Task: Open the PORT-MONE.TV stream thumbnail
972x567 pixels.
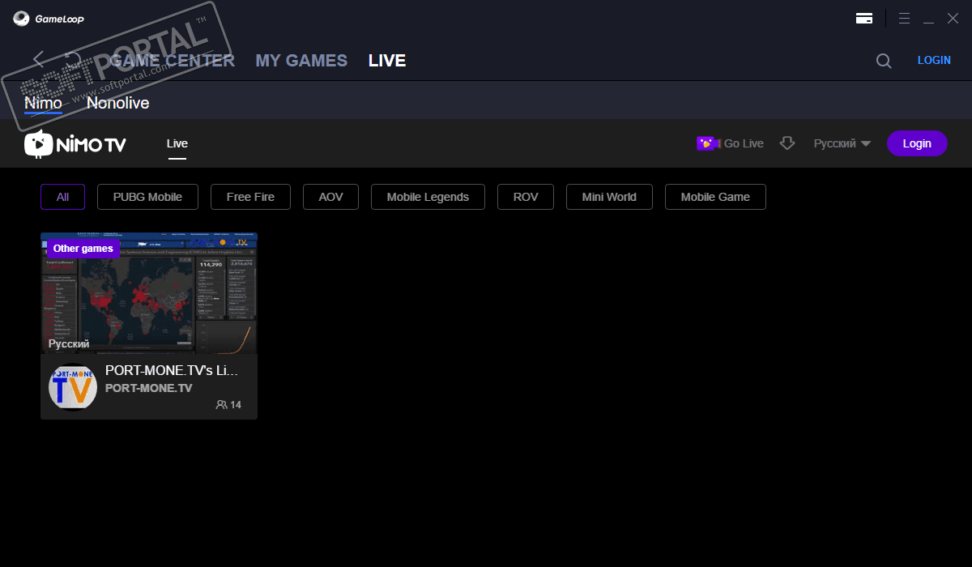Action: click(x=149, y=293)
